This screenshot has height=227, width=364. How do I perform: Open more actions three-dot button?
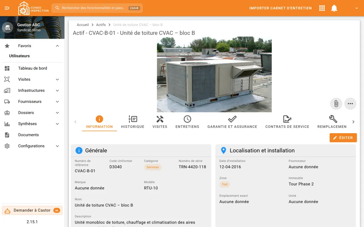350,104
